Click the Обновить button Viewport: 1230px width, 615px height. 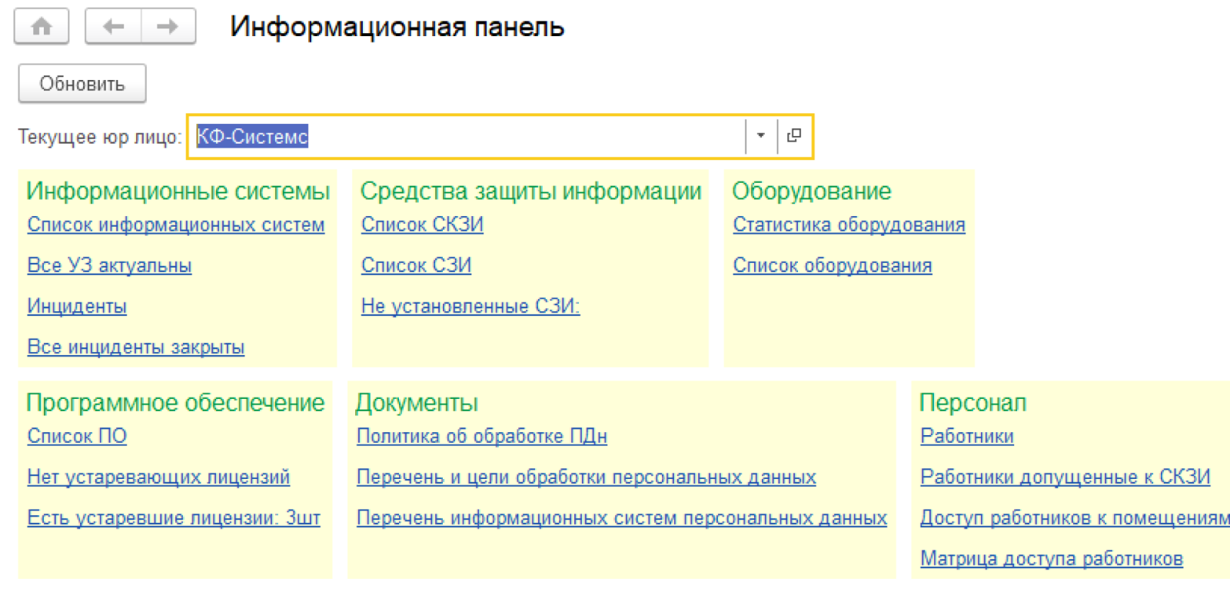(x=82, y=84)
